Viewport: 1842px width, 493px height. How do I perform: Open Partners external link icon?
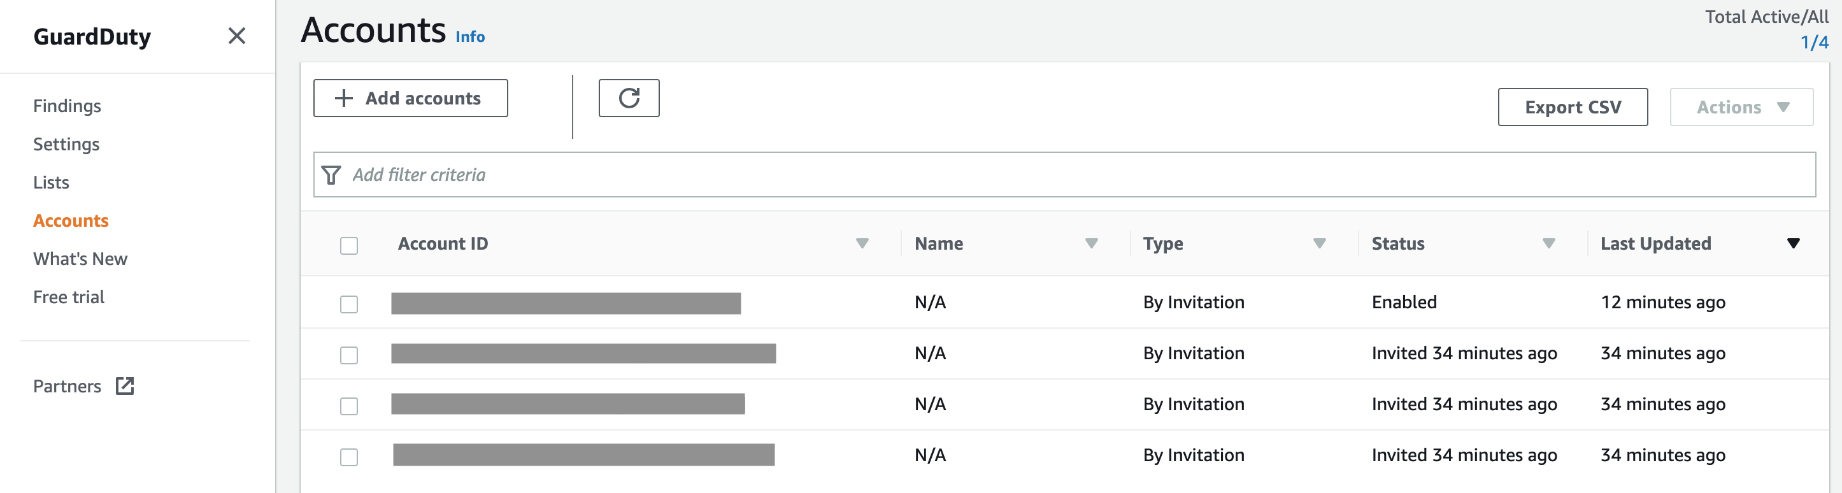click(x=125, y=387)
